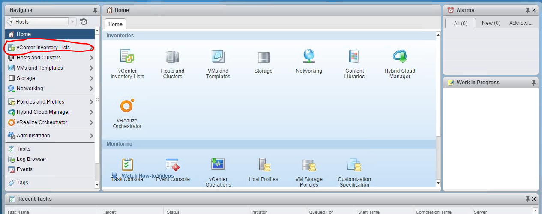This screenshot has width=542, height=214.
Task: Open VMs and Templates icon in Inventories
Action: [x=218, y=56]
